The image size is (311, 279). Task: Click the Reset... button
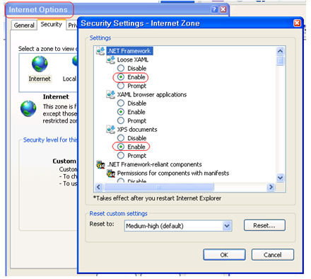click(x=264, y=225)
